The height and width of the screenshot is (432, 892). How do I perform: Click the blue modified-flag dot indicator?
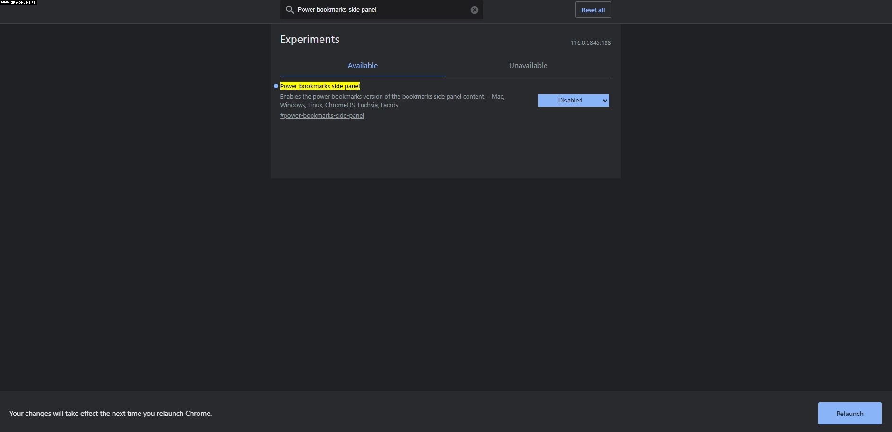click(276, 86)
